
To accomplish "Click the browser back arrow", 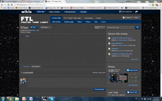I will pos(2,5).
